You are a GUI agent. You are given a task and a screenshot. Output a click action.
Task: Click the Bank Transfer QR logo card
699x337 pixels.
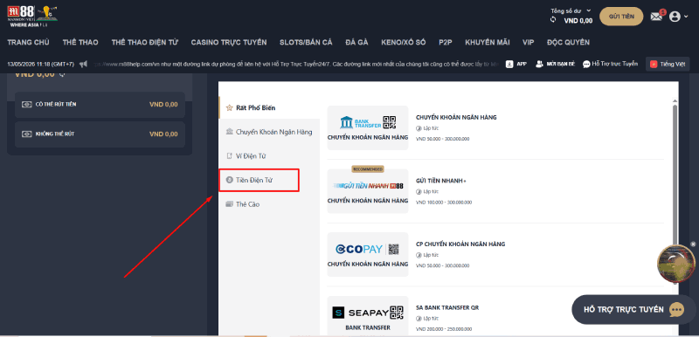click(x=368, y=127)
